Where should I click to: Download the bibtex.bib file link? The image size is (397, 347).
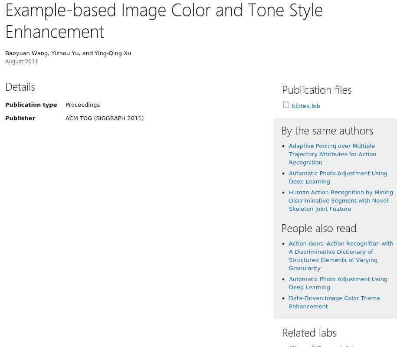(306, 106)
